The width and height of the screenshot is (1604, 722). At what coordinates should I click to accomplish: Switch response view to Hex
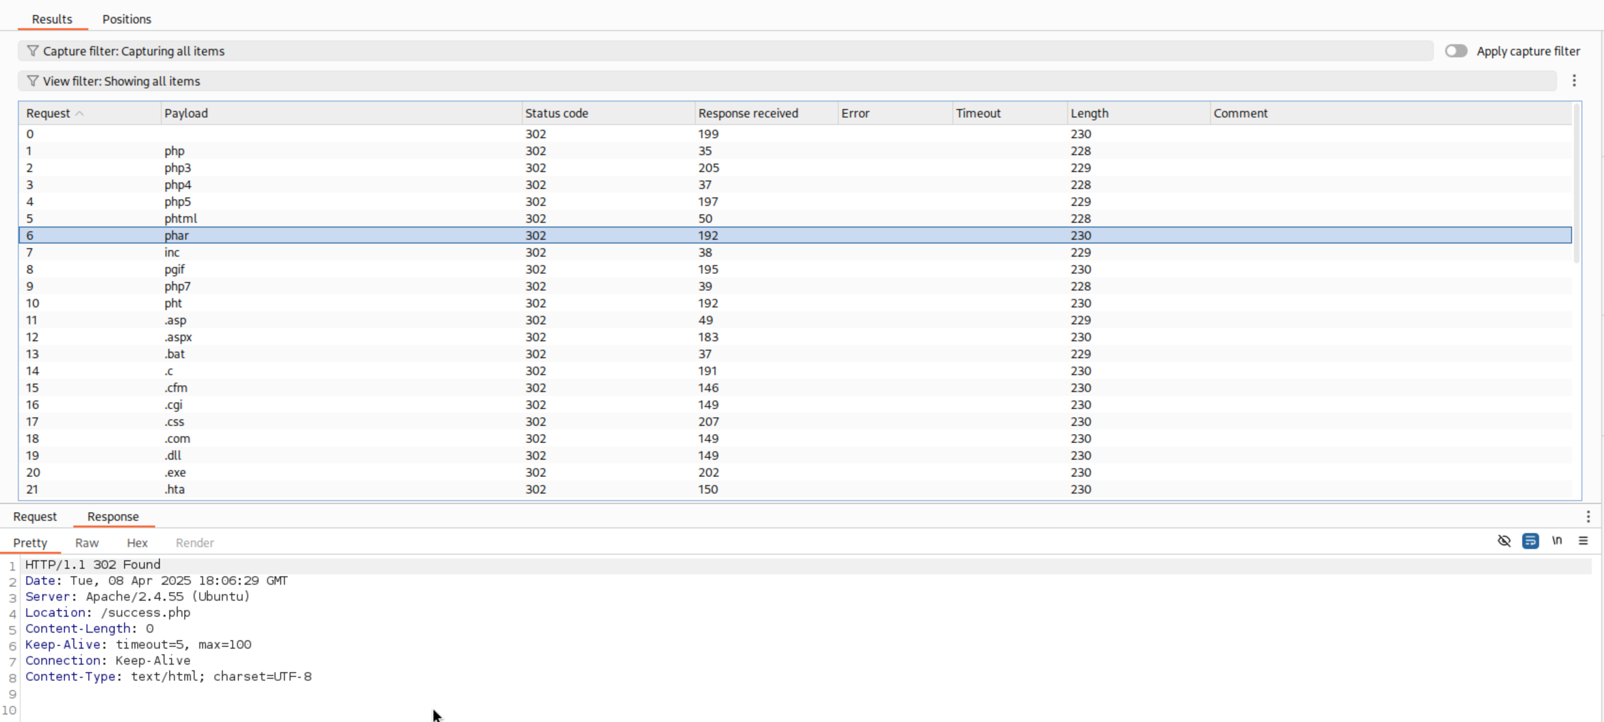[137, 543]
